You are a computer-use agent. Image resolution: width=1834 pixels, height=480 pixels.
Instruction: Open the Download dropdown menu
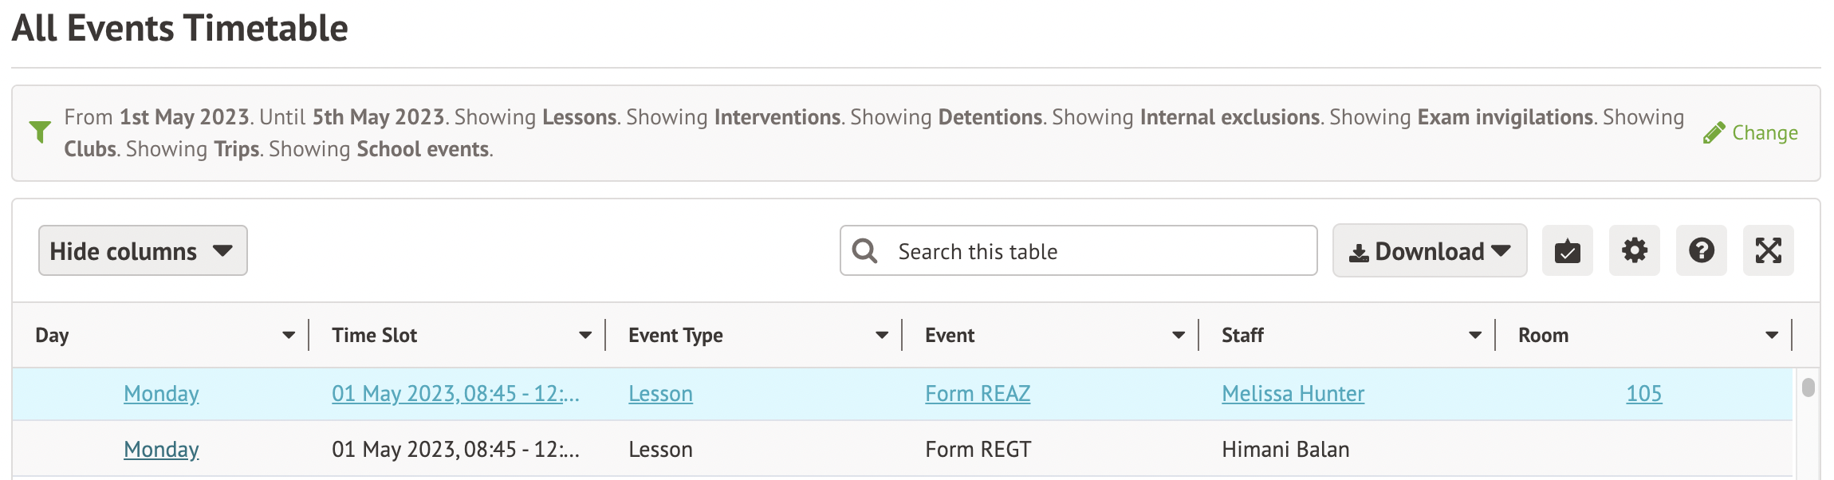tap(1429, 251)
